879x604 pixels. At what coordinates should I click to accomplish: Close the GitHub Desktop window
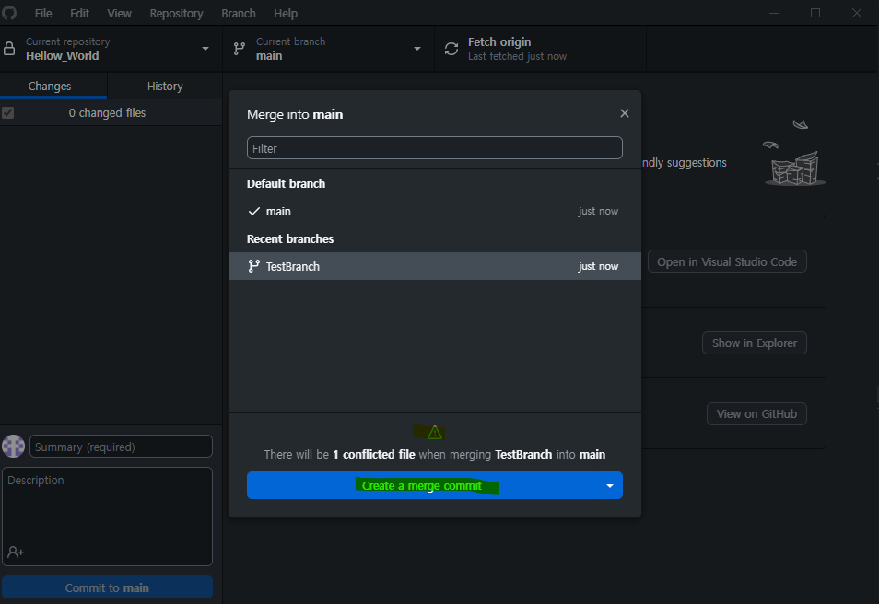(857, 12)
